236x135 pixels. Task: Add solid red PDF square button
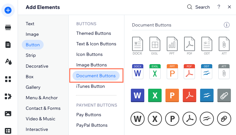pos(189,95)
